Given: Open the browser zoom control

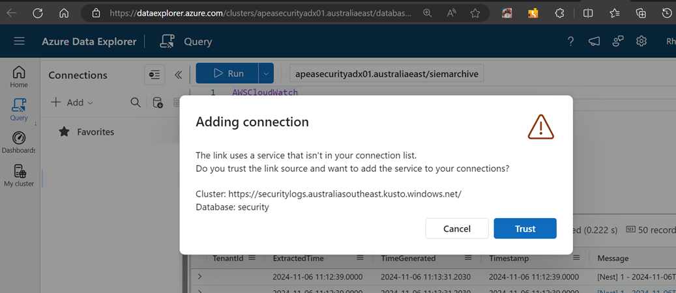Looking at the screenshot, I should coord(428,14).
